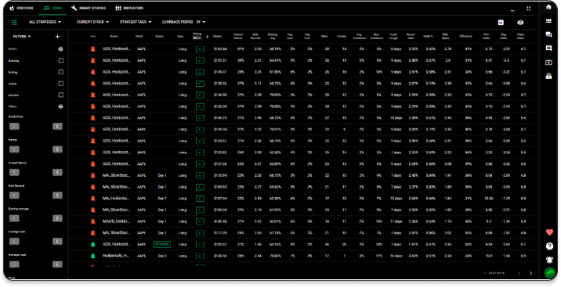The image size is (561, 287).
Task: Click the Filters section help icon
Action: click(x=61, y=106)
